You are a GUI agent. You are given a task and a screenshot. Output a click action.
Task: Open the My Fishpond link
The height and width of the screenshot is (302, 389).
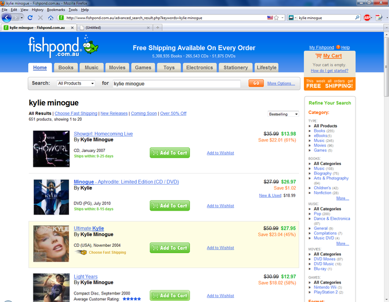click(x=322, y=47)
